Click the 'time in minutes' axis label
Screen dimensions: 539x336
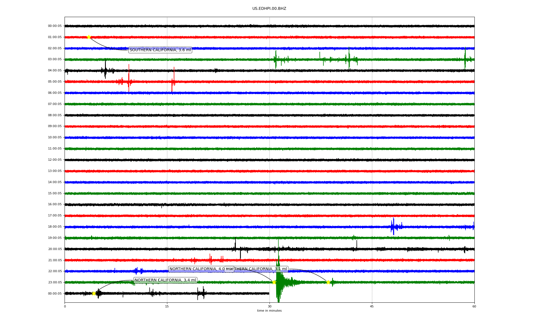point(269,311)
